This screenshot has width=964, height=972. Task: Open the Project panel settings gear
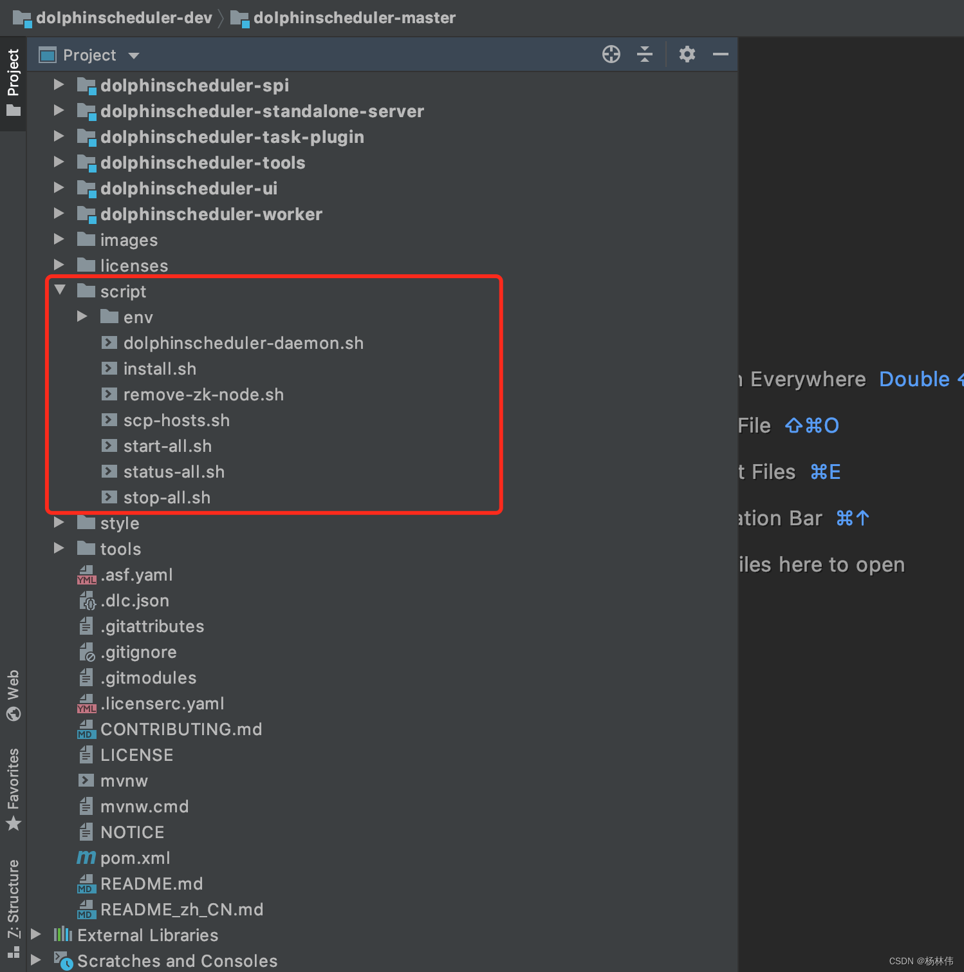687,54
